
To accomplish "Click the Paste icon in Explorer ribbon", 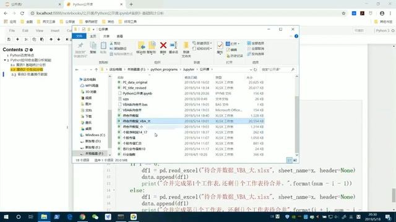I will pyautogui.click(x=103, y=46).
